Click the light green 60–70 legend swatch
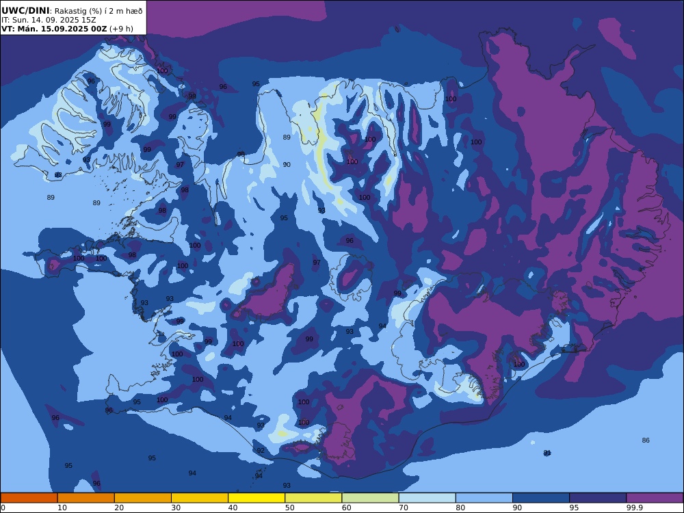 [x=370, y=498]
